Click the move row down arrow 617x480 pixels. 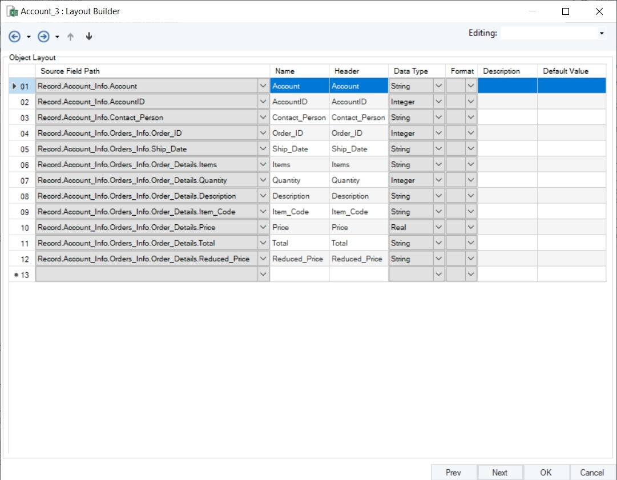pyautogui.click(x=88, y=37)
